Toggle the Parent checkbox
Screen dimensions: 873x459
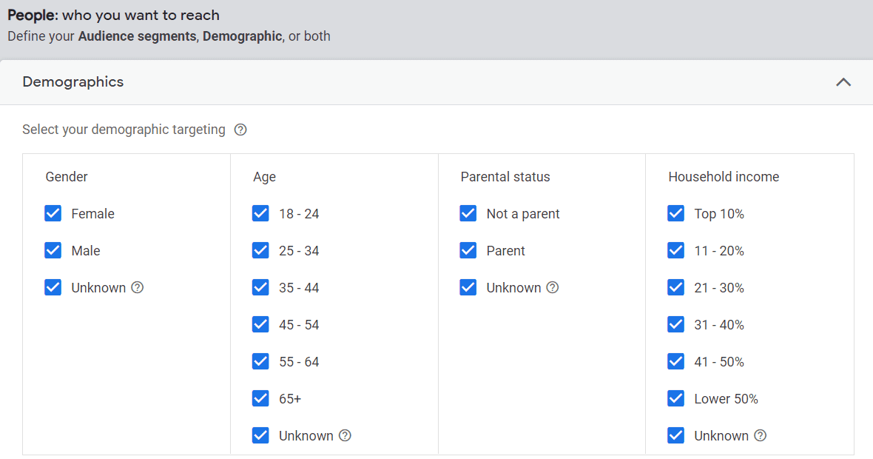click(x=468, y=250)
